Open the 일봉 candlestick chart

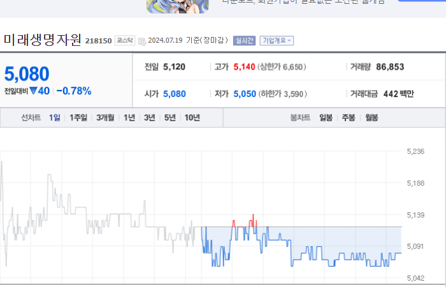[x=326, y=117]
